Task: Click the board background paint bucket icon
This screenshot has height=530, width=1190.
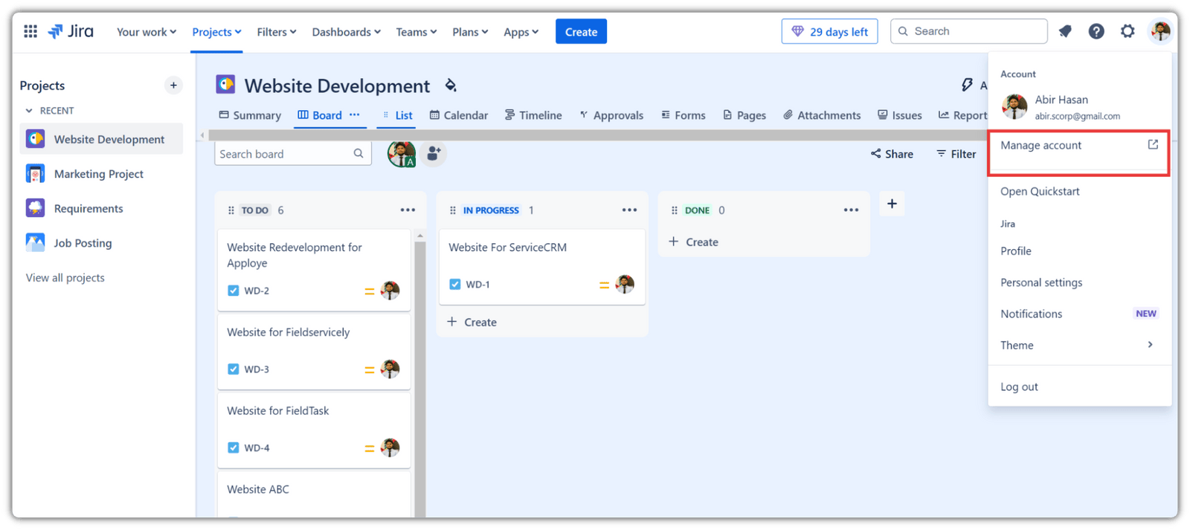Action: coord(451,85)
